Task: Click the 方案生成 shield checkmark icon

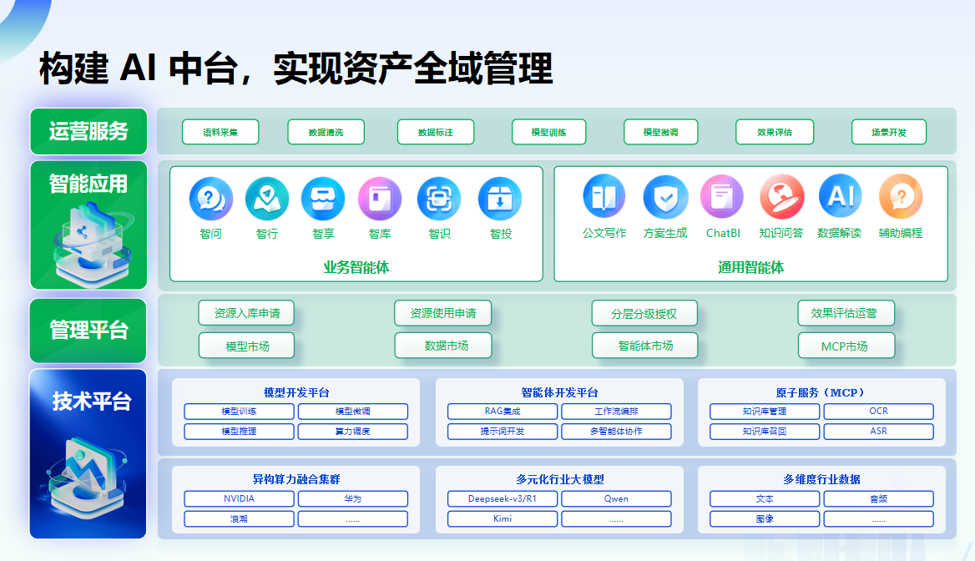Action: [665, 196]
